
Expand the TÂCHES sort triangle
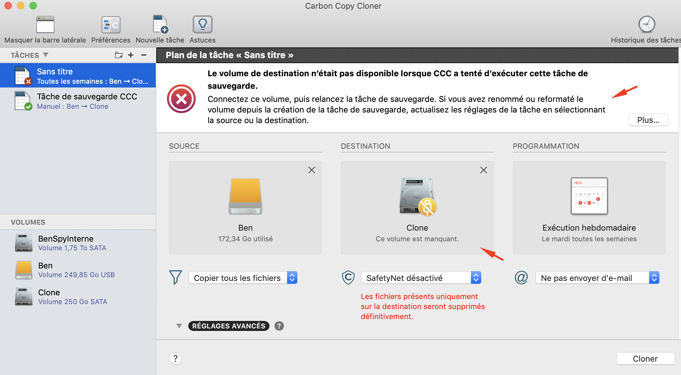46,55
